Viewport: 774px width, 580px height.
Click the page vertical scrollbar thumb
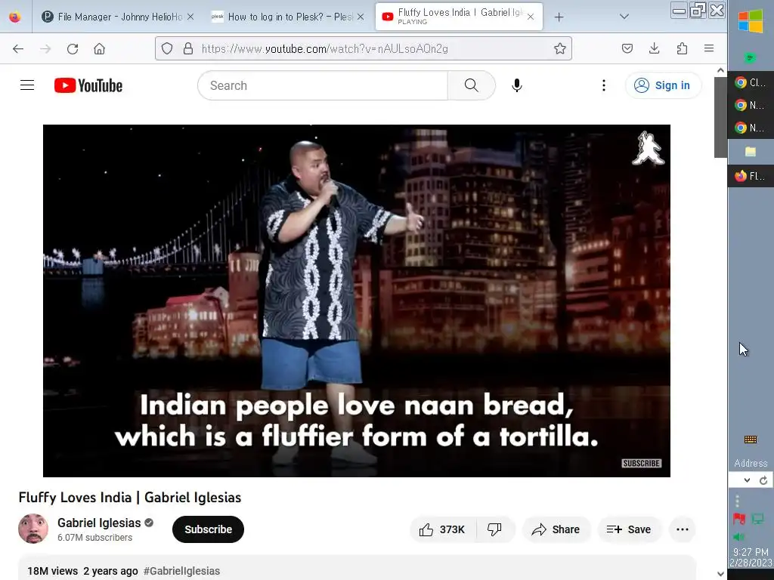click(720, 117)
